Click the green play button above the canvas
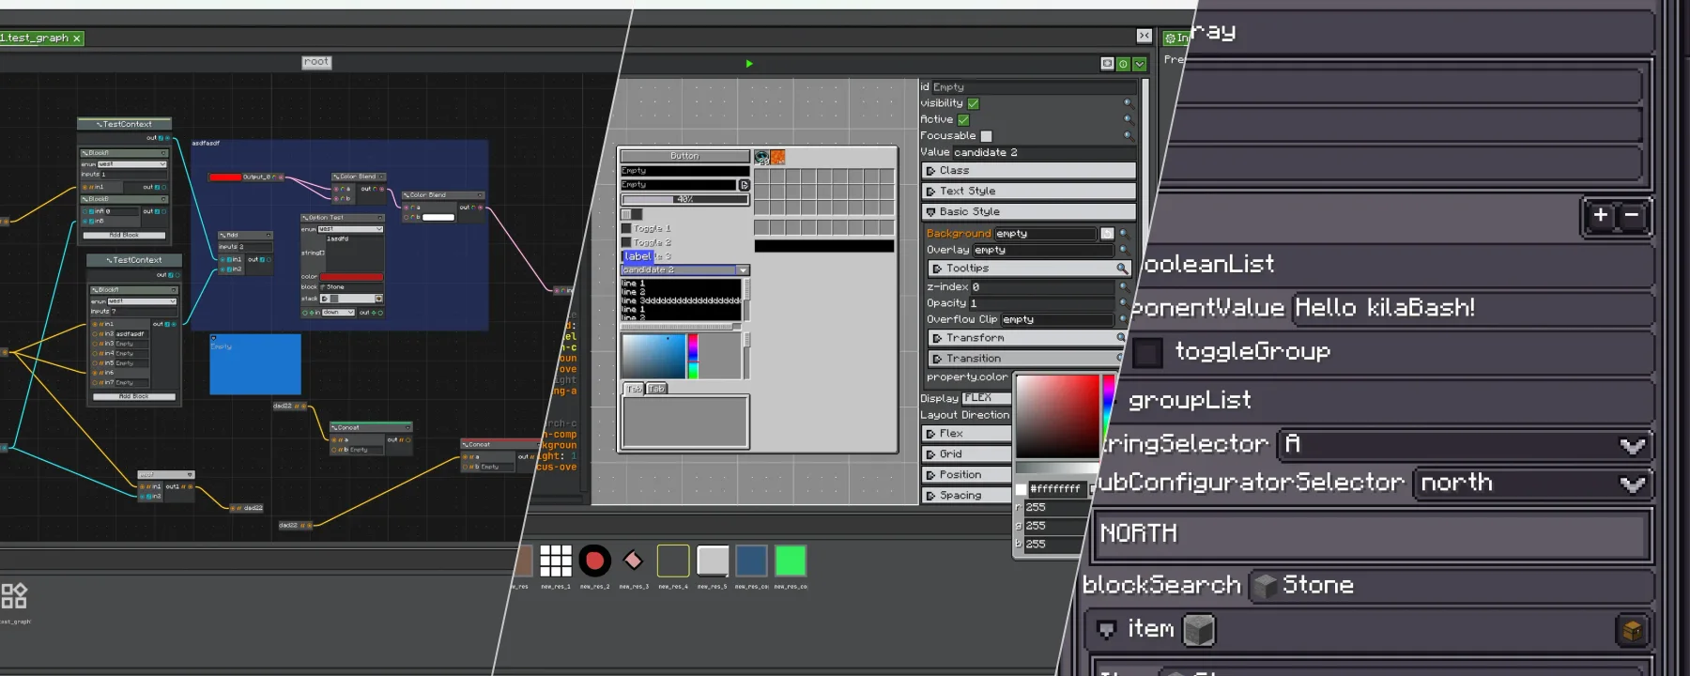1690x676 pixels. [749, 64]
